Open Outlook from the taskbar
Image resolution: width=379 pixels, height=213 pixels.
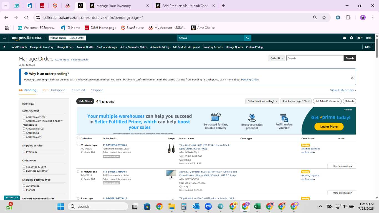pos(196,206)
